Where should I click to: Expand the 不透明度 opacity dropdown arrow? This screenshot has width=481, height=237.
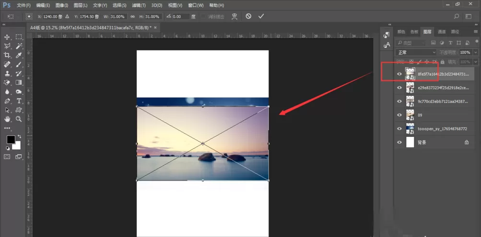[475, 52]
